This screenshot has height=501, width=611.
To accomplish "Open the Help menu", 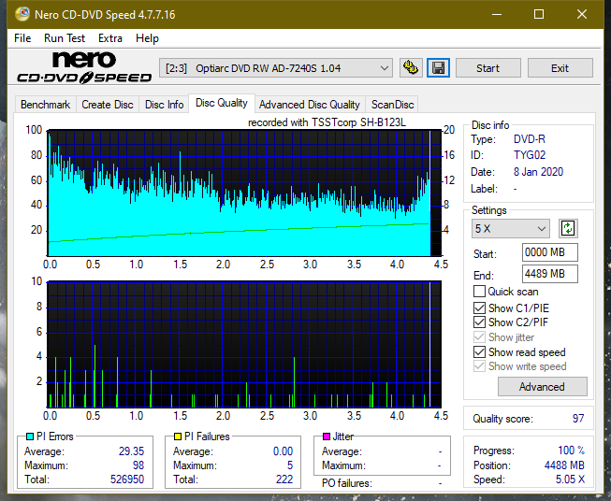I will (x=147, y=38).
